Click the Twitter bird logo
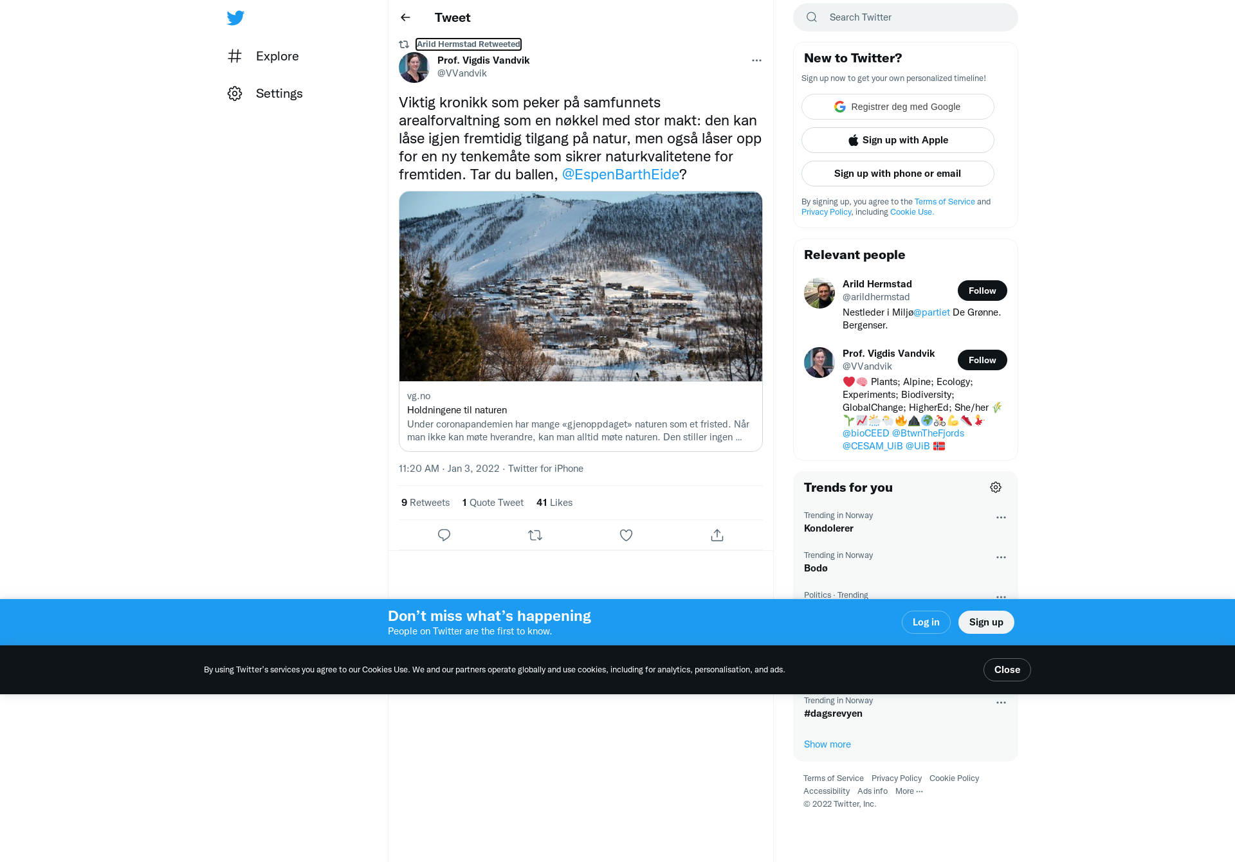Image resolution: width=1235 pixels, height=862 pixels. click(x=235, y=18)
